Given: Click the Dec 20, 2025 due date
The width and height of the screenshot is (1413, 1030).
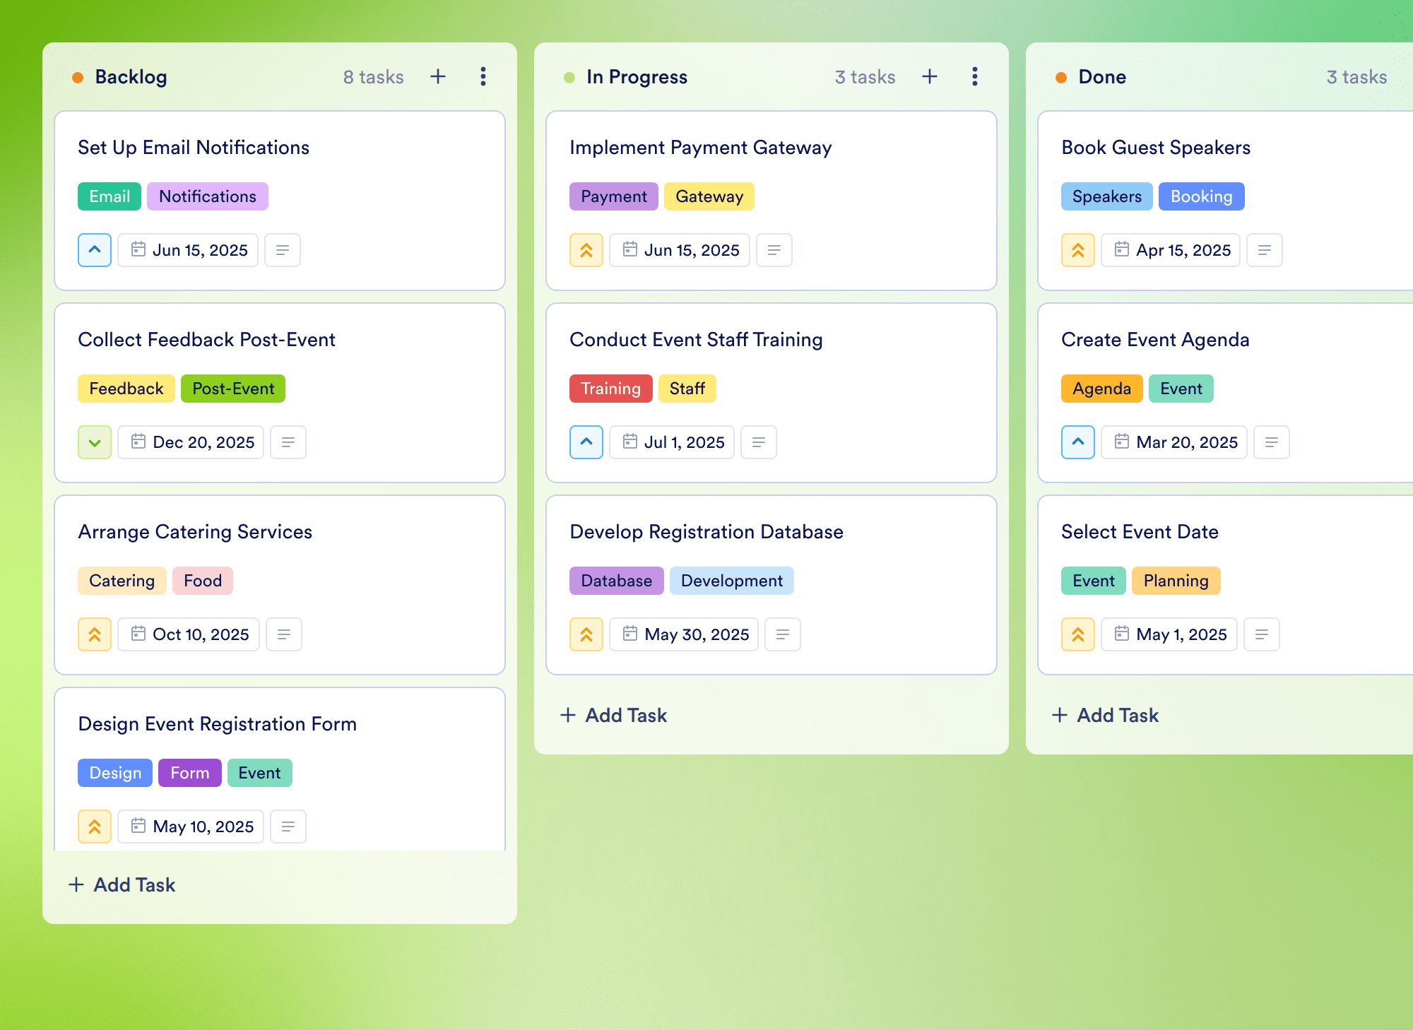Looking at the screenshot, I should (191, 442).
